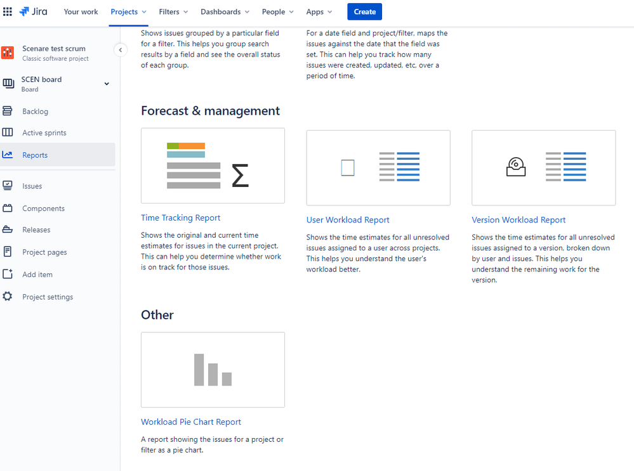Select Reports in the sidebar

(58, 155)
